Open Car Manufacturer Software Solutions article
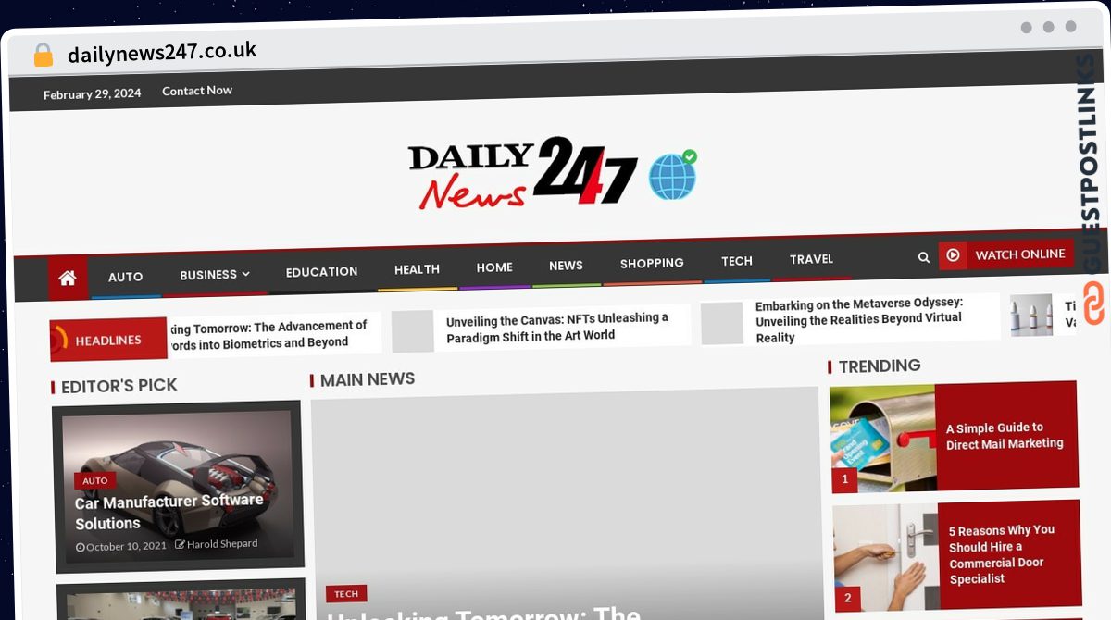 [169, 512]
